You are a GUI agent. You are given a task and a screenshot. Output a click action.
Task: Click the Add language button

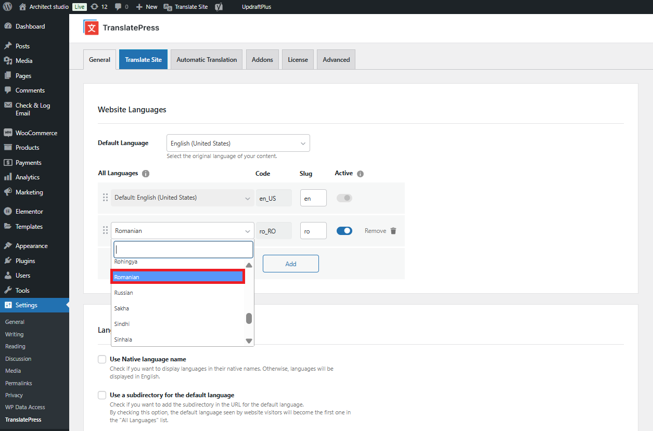click(x=290, y=264)
